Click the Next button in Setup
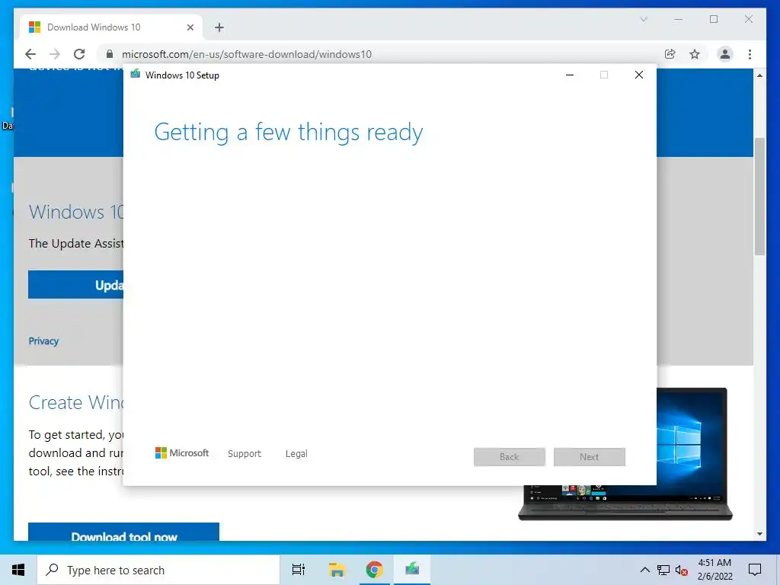Image resolution: width=780 pixels, height=585 pixels. tap(590, 457)
